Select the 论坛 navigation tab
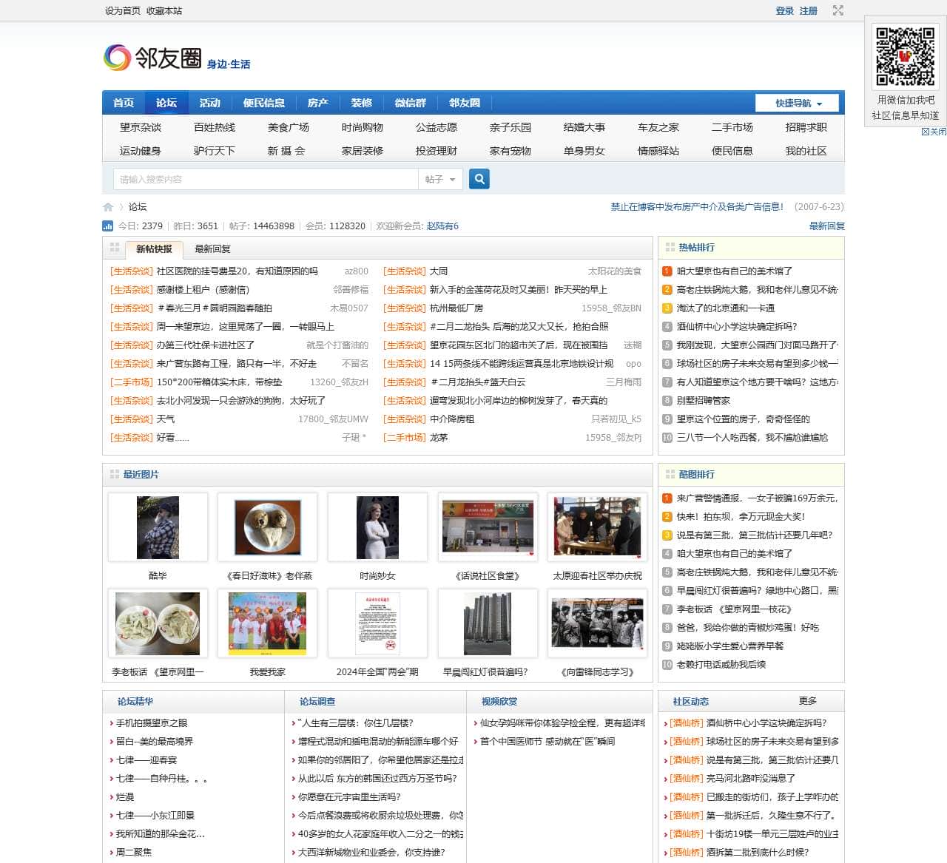947x863 pixels. pos(166,103)
